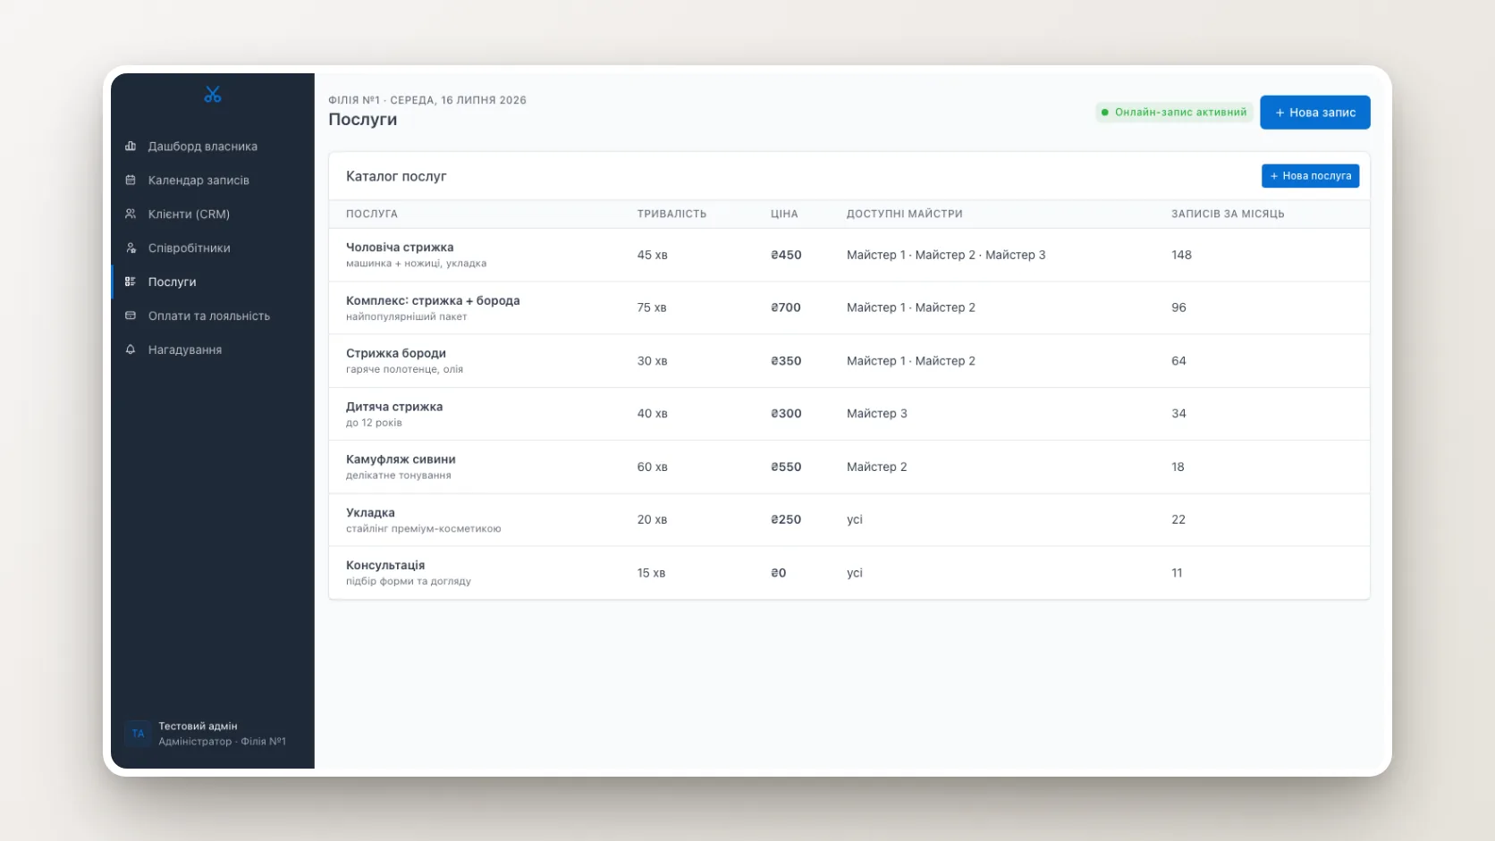Viewport: 1495px width, 841px height.
Task: Open the Чоловіча стрижка service row
Action: [849, 255]
